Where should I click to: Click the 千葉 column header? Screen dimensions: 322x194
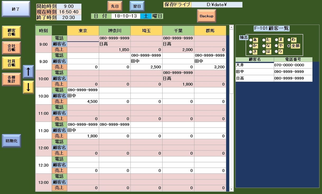[178, 31]
